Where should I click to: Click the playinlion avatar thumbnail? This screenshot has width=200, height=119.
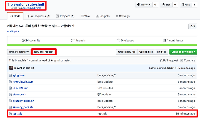point(11,68)
